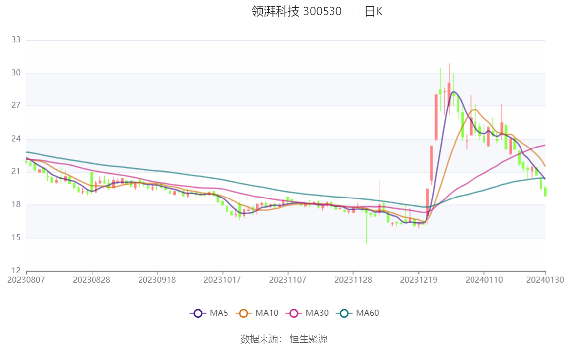Toggle the MA5 legend series
This screenshot has height=346, width=568.
click(x=209, y=313)
